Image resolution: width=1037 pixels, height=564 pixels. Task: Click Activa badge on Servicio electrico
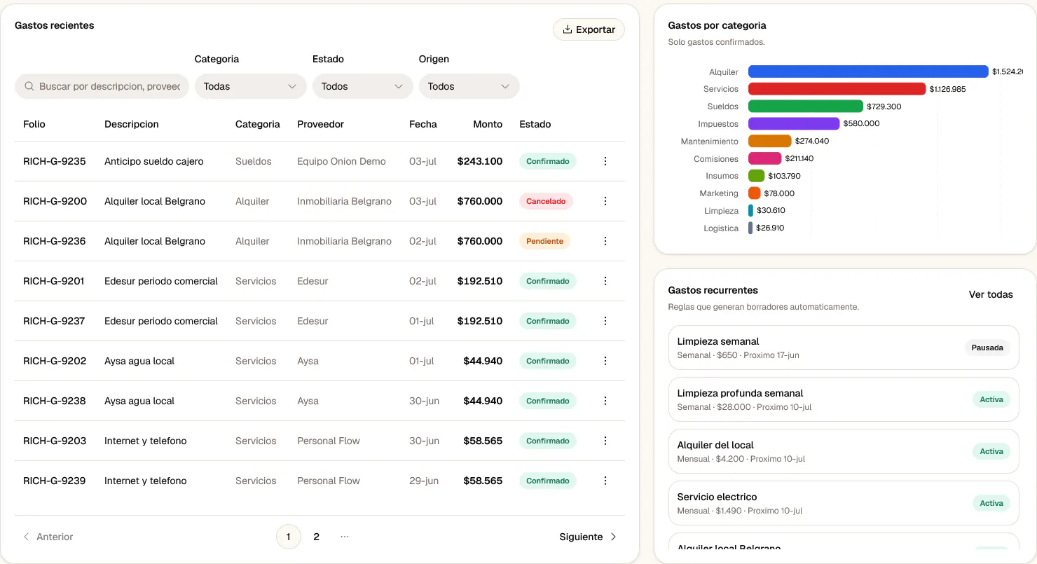click(991, 503)
